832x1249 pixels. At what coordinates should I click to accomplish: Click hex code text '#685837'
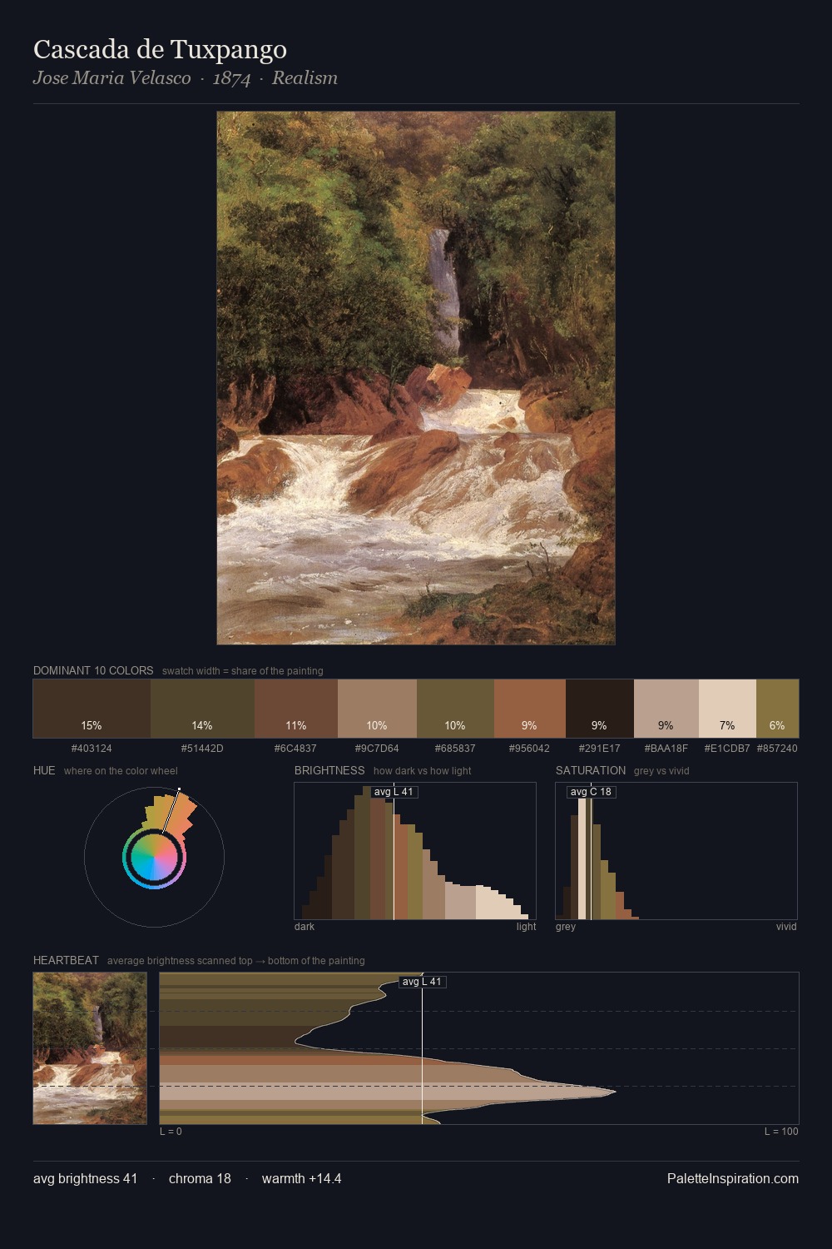click(x=455, y=749)
